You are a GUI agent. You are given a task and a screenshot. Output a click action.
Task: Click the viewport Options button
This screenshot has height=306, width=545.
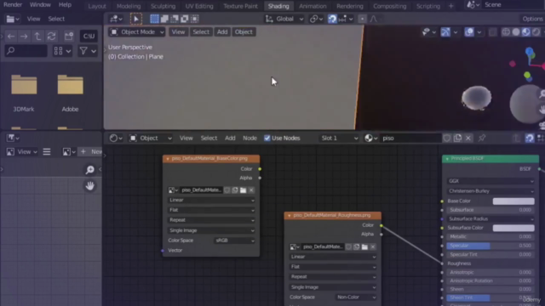click(x=532, y=19)
